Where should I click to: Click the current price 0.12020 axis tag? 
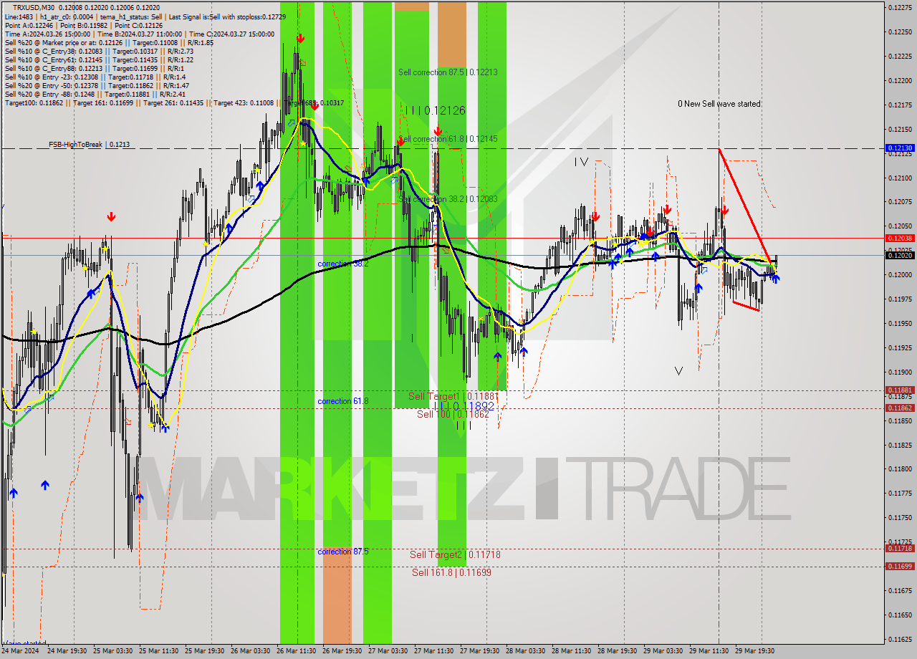pos(900,255)
